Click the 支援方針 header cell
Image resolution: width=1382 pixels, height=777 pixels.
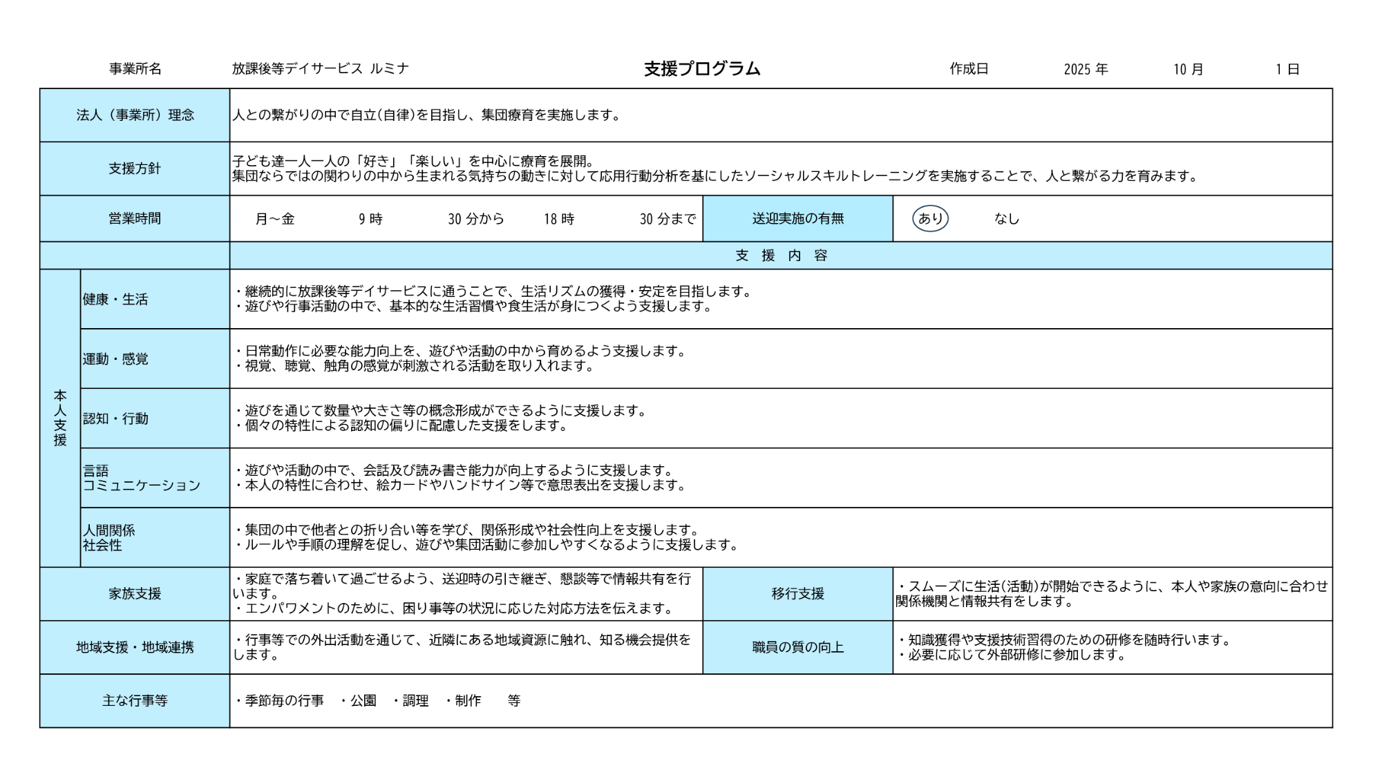(135, 169)
